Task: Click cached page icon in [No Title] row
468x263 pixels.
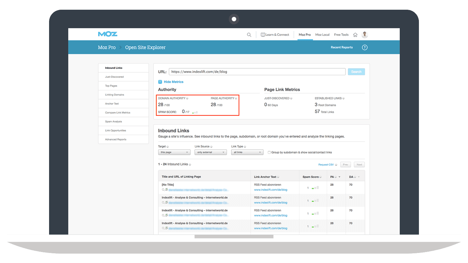Action: (x=166, y=189)
